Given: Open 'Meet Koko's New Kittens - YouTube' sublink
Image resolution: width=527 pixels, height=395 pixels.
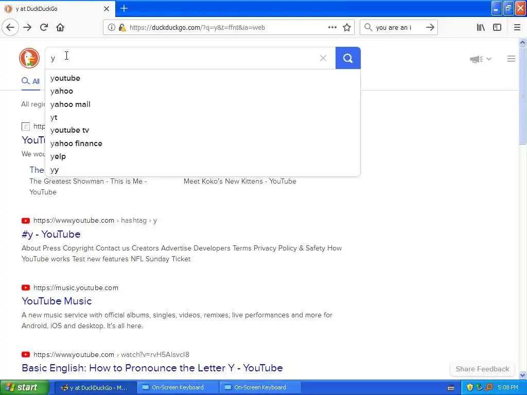Looking at the screenshot, I should click(240, 182).
